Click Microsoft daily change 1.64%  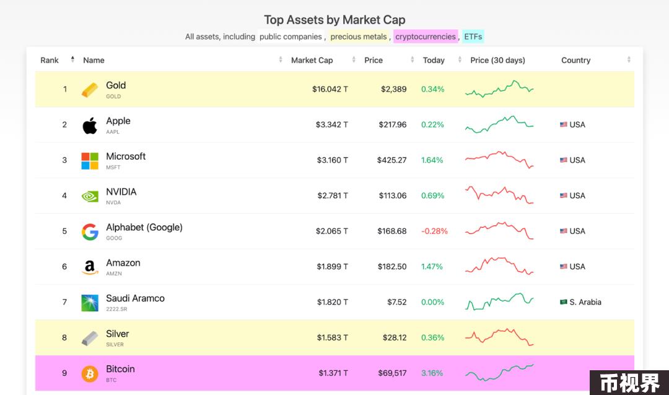(x=432, y=160)
